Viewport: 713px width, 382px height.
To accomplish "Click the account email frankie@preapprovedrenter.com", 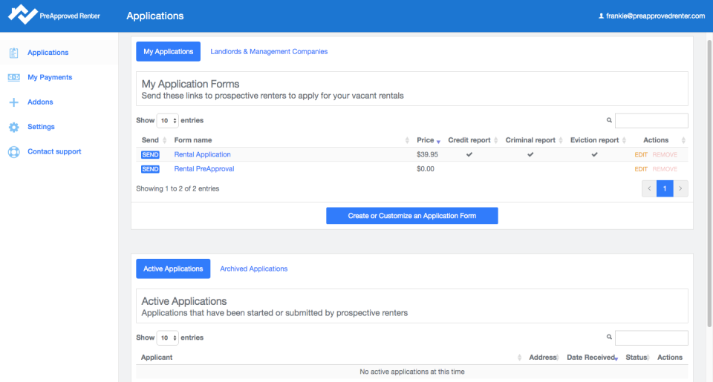I will click(655, 16).
